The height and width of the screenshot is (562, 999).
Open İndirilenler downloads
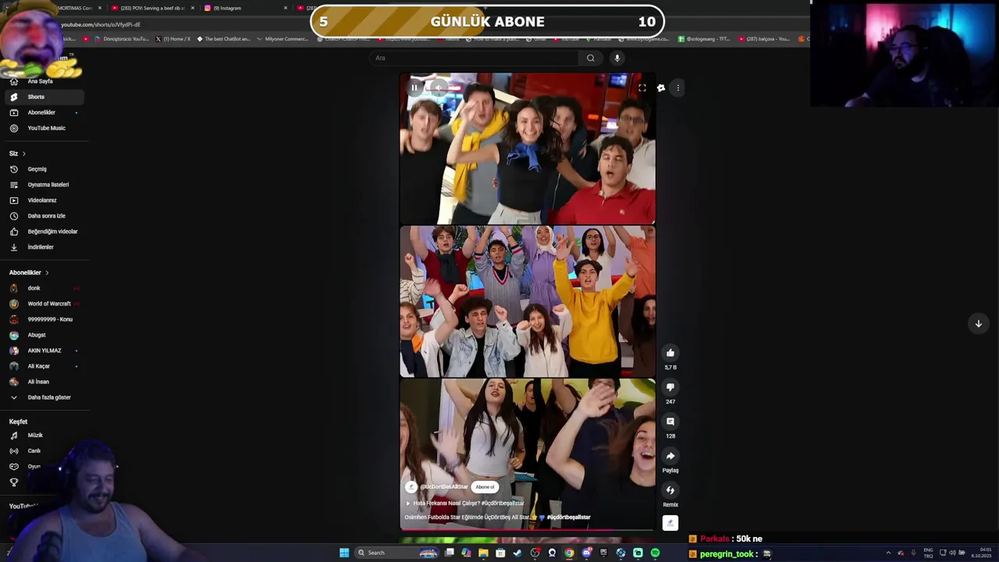[44, 247]
